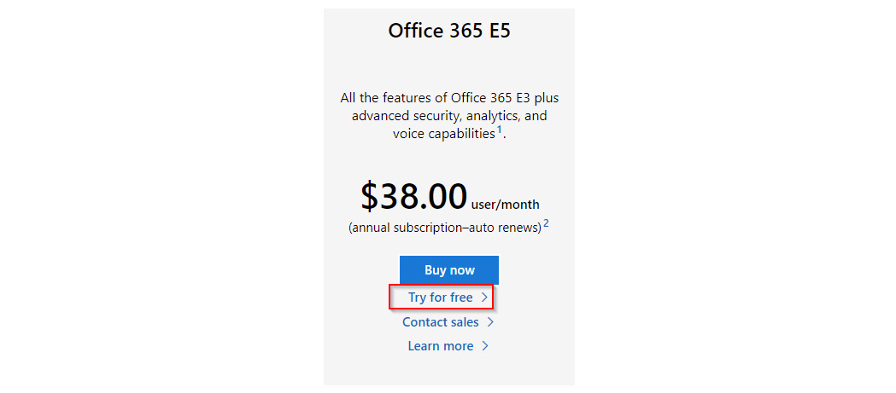Follow the Learn more link
896x393 pixels.
pos(441,346)
